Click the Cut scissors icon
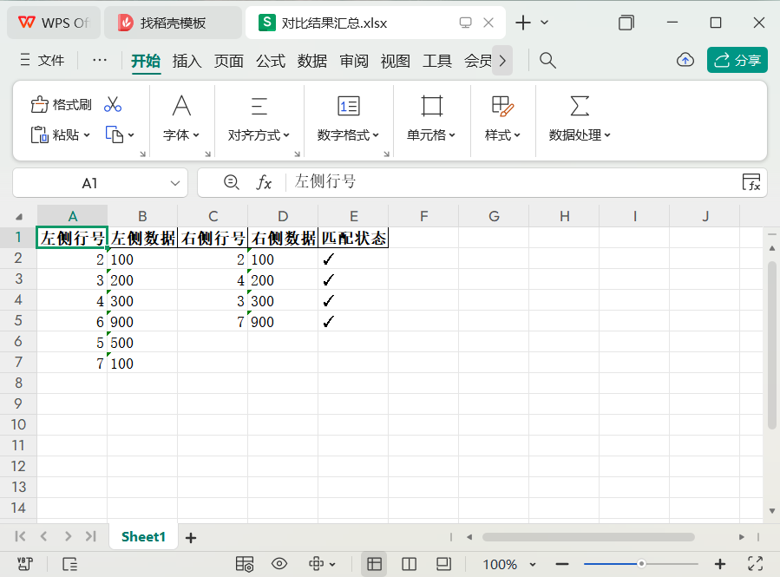 click(113, 104)
